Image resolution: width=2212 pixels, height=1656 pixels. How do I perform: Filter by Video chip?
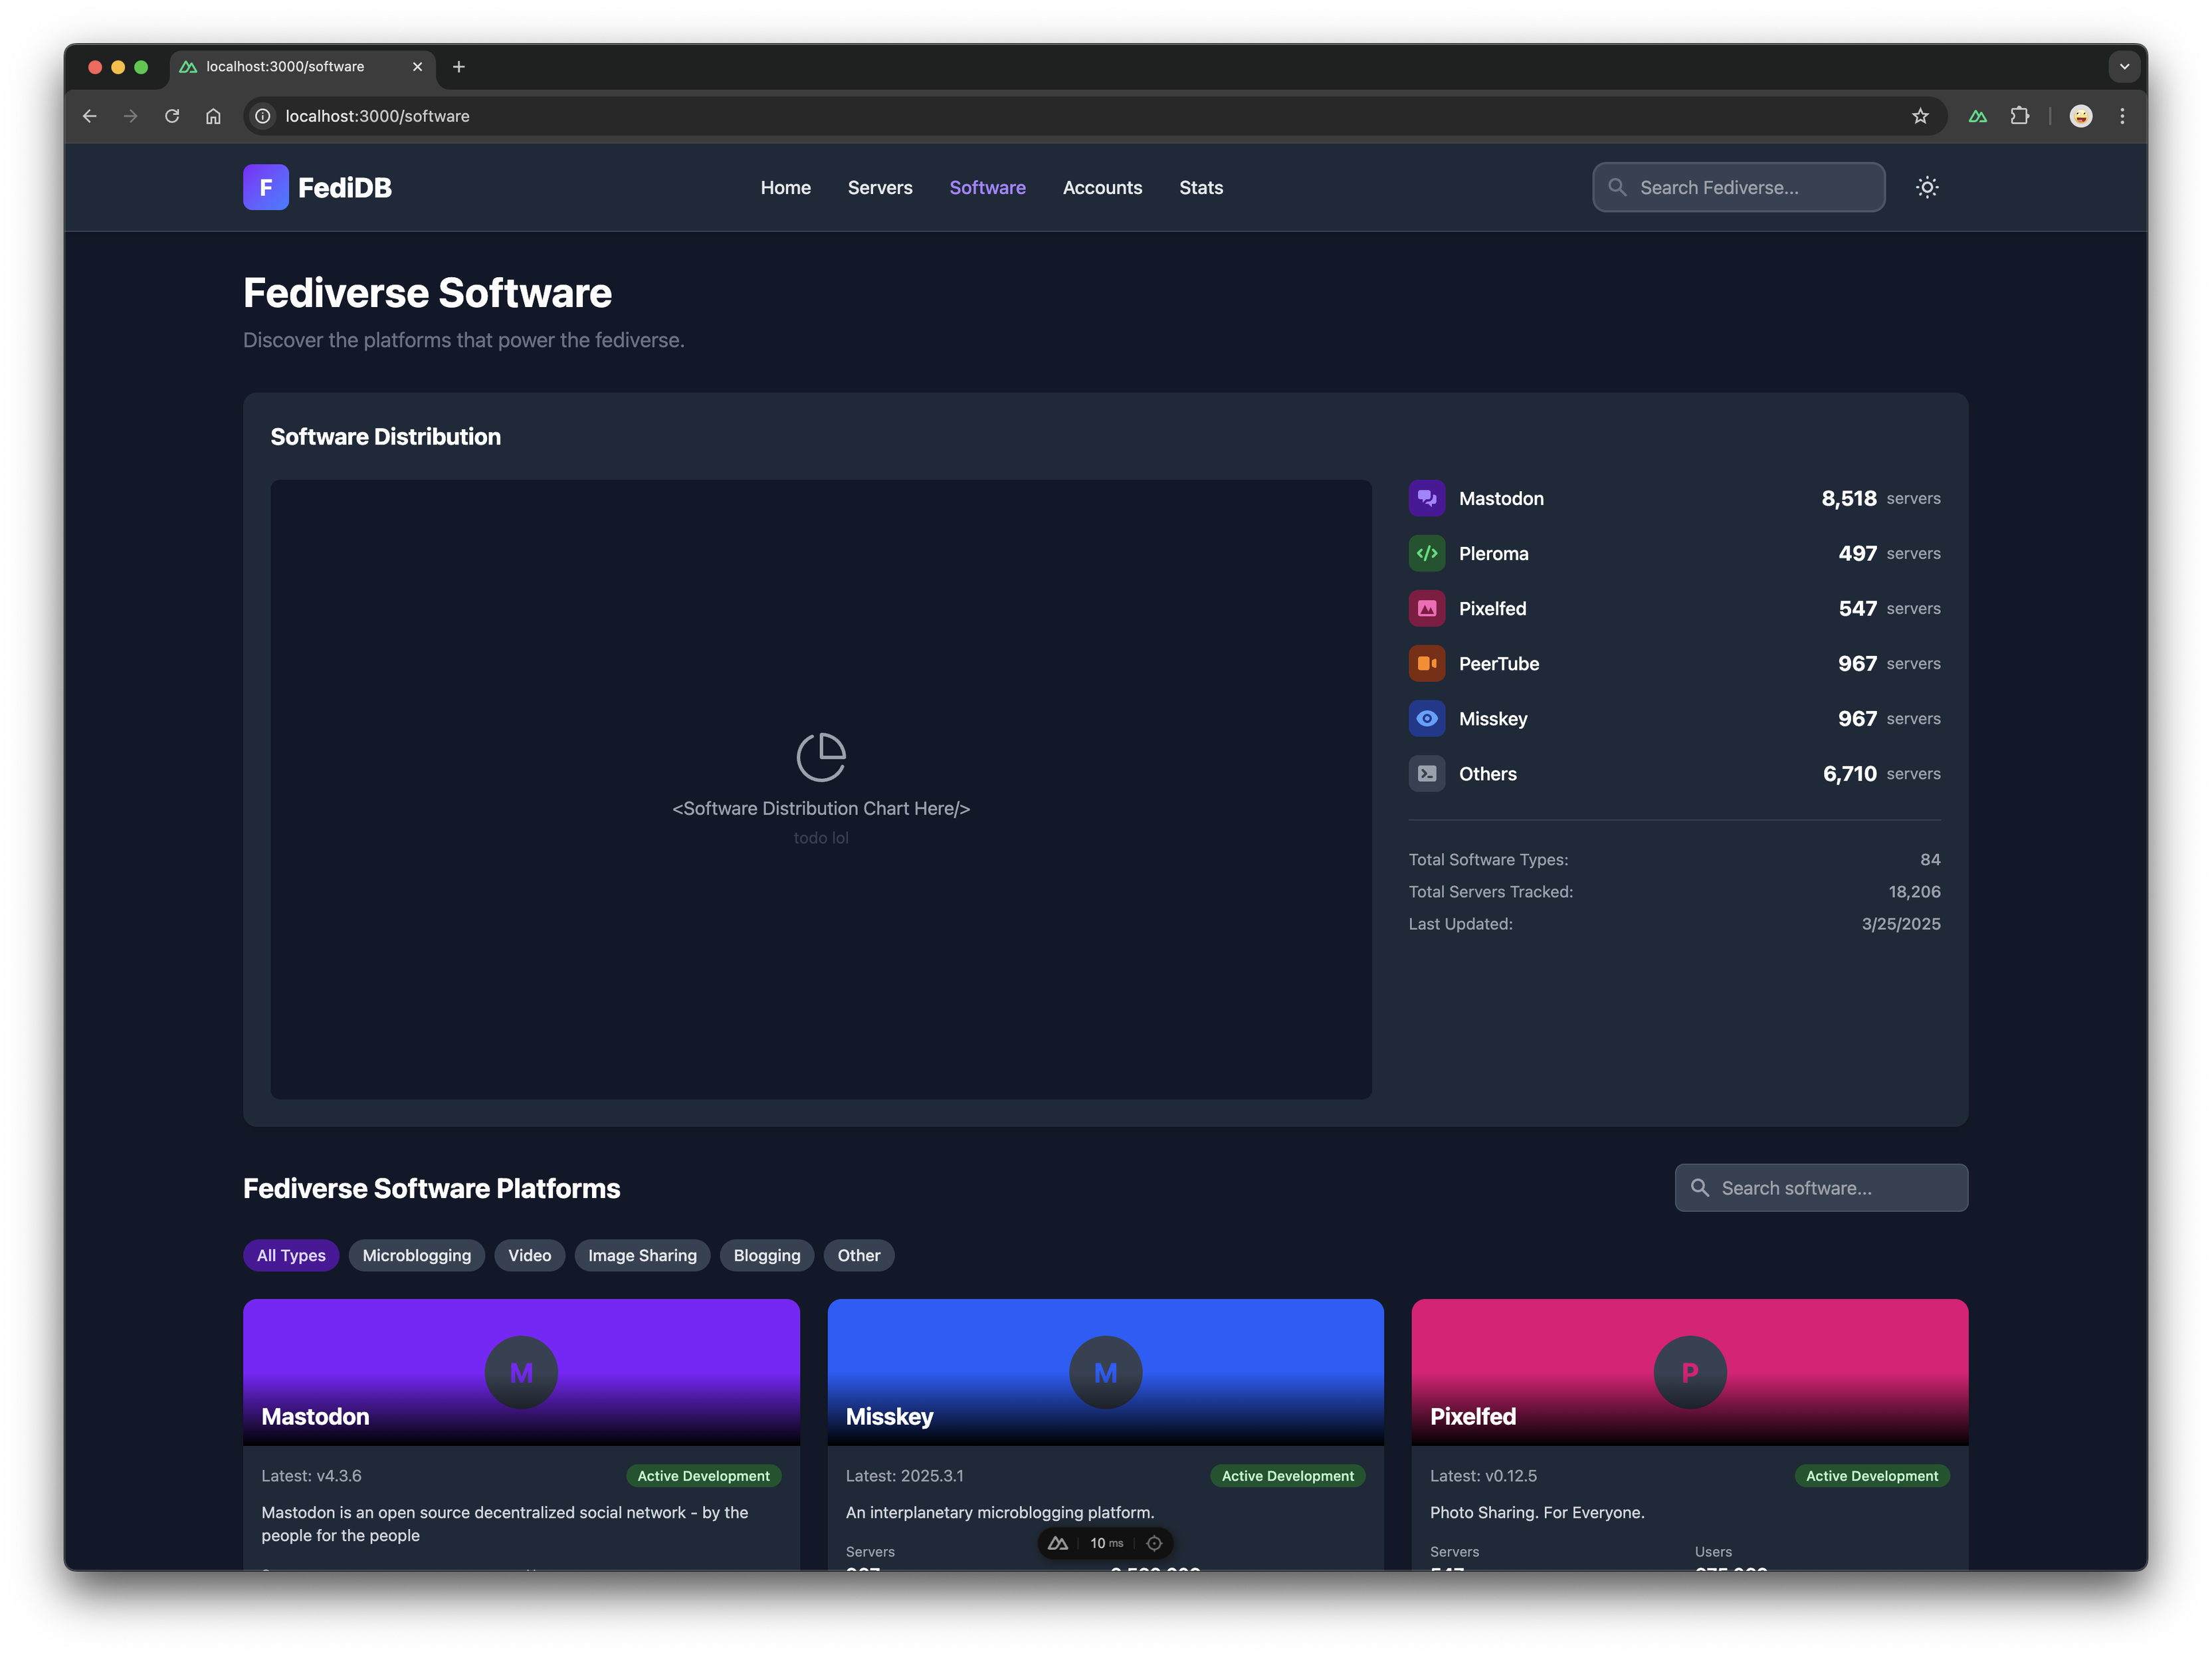(x=529, y=1255)
